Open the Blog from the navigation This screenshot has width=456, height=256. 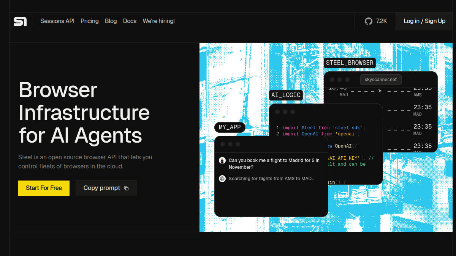pos(111,21)
